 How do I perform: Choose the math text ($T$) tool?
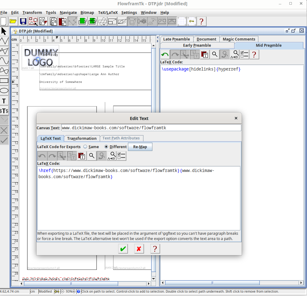coord(4,111)
